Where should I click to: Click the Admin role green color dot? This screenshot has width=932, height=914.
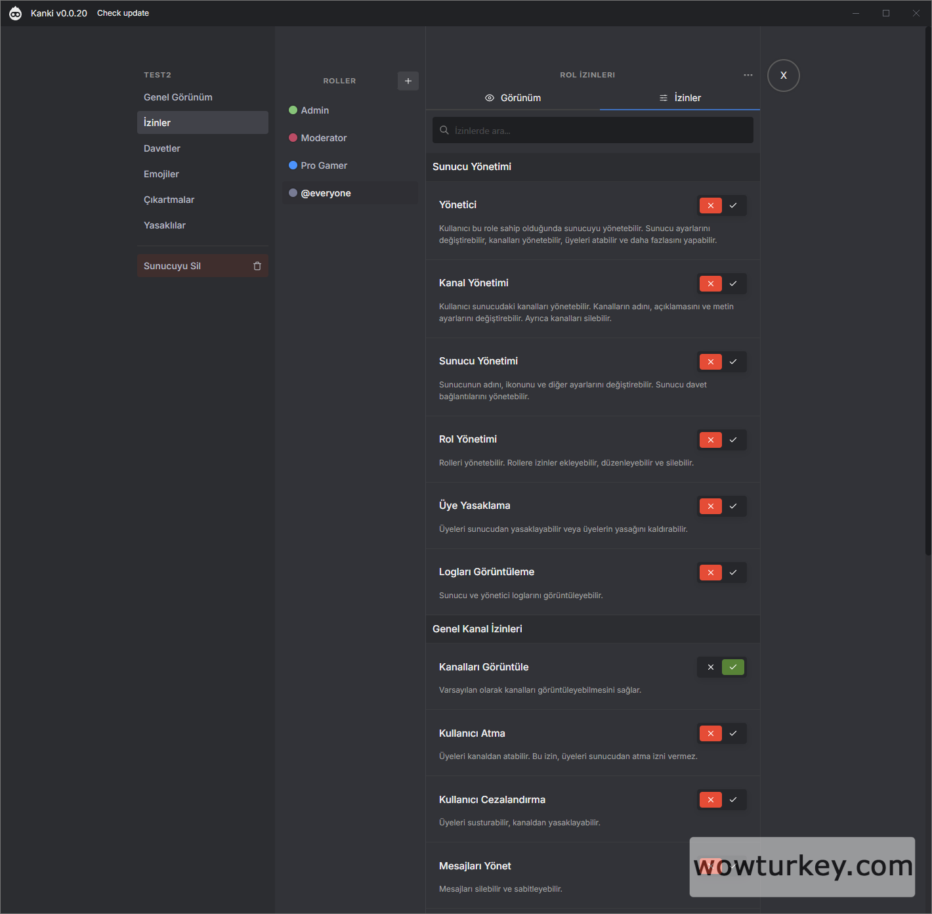click(x=293, y=110)
